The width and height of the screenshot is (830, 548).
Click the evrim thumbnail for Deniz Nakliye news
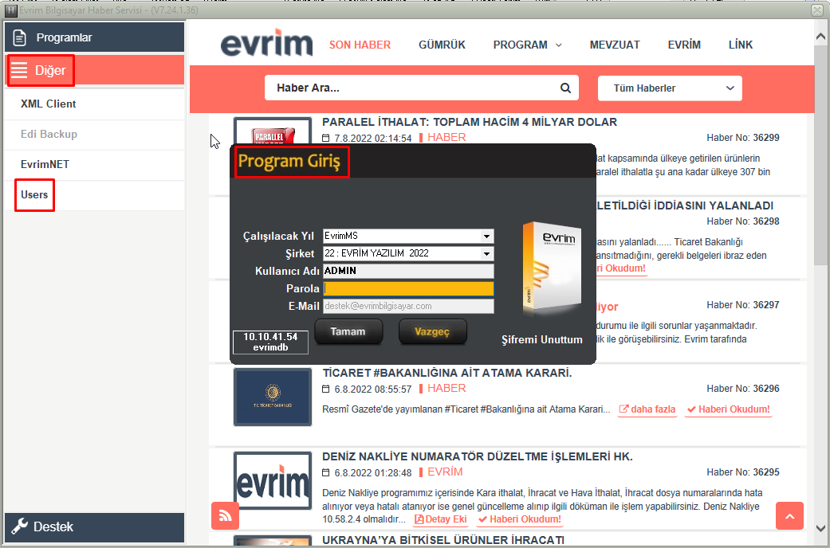tap(272, 480)
